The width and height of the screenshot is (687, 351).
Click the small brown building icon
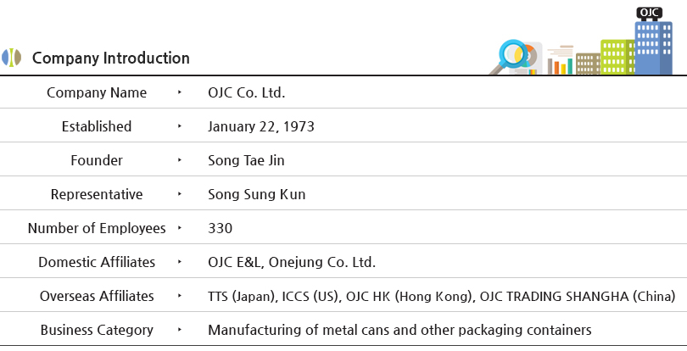[x=588, y=64]
